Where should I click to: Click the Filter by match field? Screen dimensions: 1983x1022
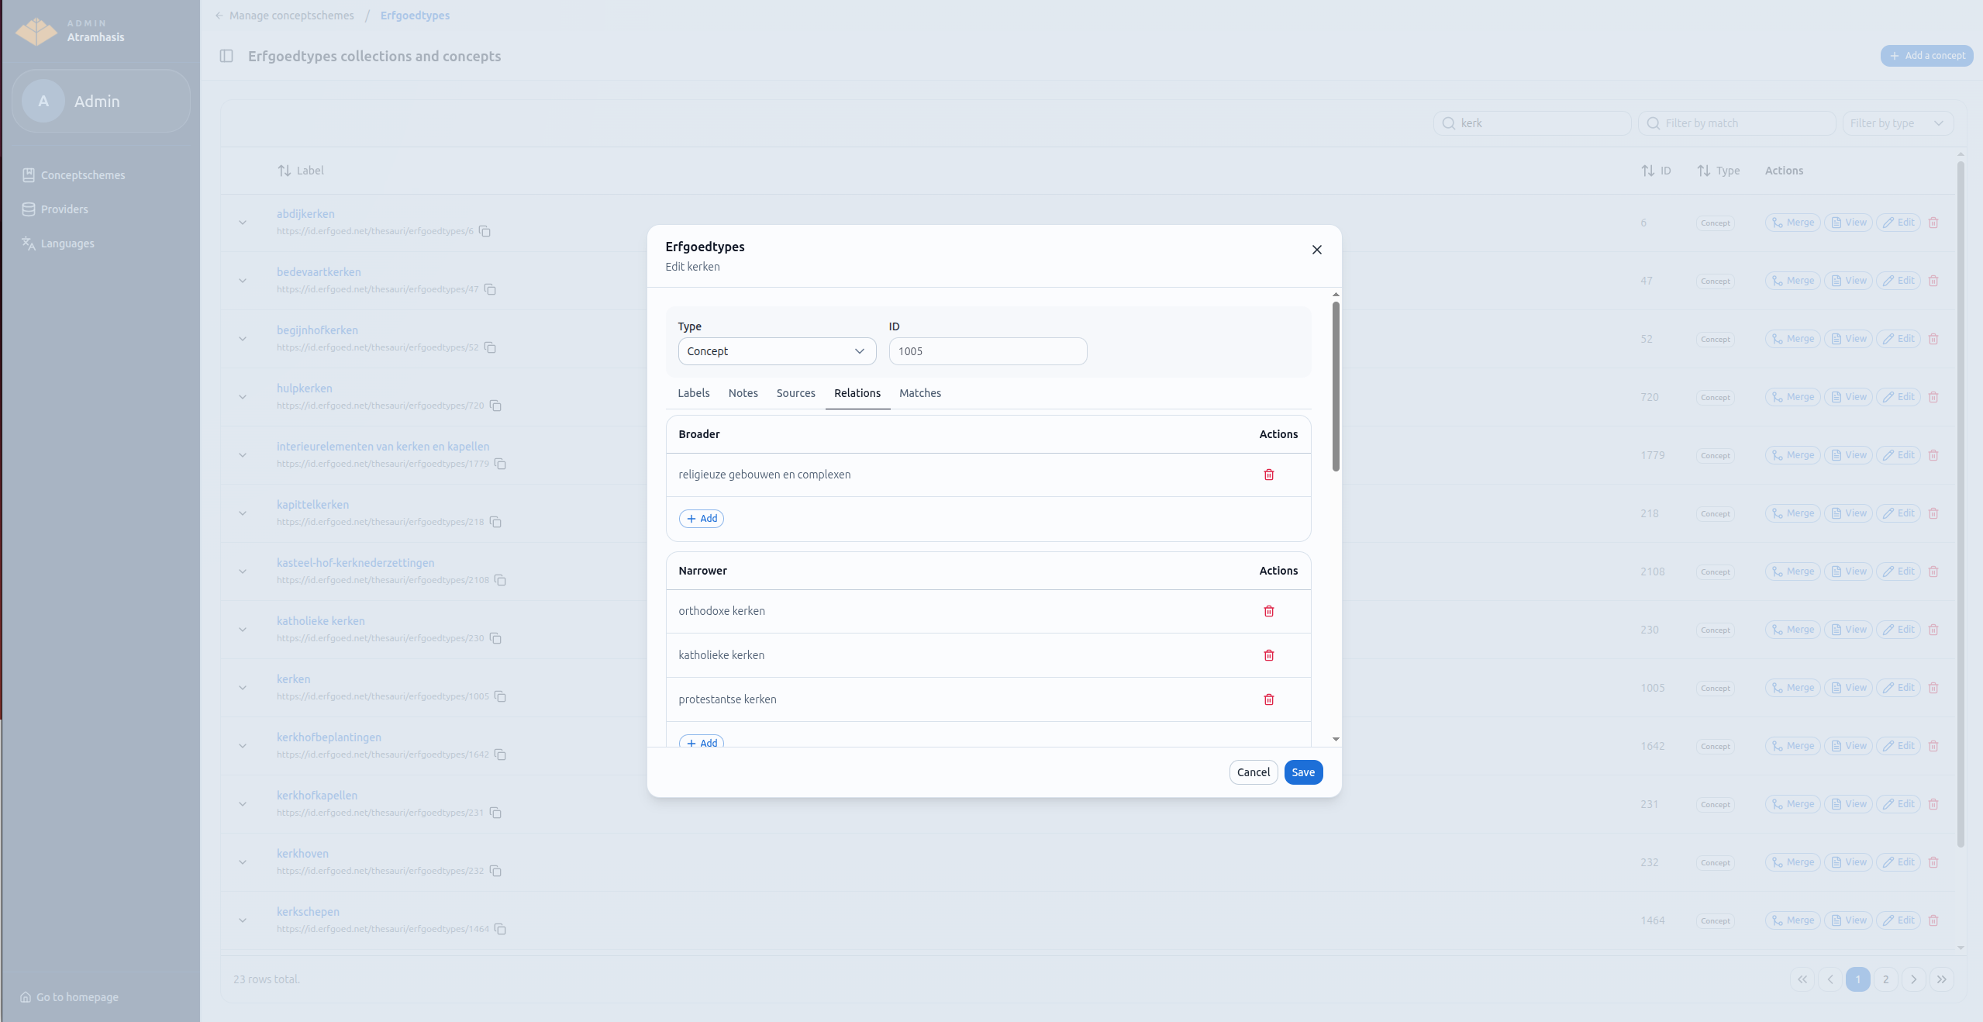point(1736,123)
